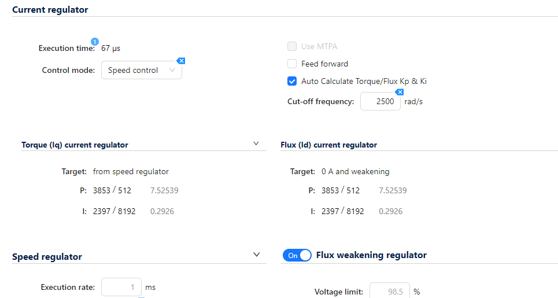Screen dimensions: 558x298
Task: Click the Torque regulator I value 2397 / 8192
Action: (114, 211)
